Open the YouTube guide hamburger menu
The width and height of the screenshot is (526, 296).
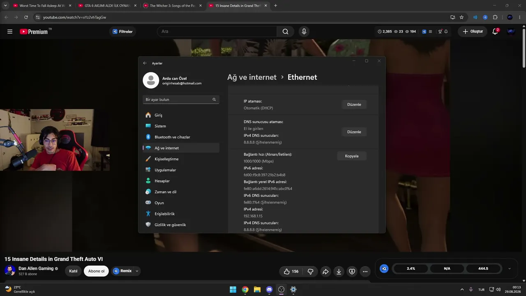pyautogui.click(x=10, y=32)
